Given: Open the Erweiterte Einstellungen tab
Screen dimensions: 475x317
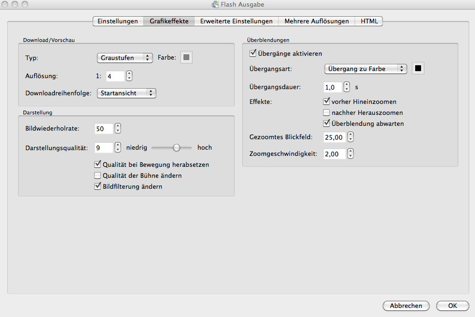Looking at the screenshot, I should click(236, 21).
